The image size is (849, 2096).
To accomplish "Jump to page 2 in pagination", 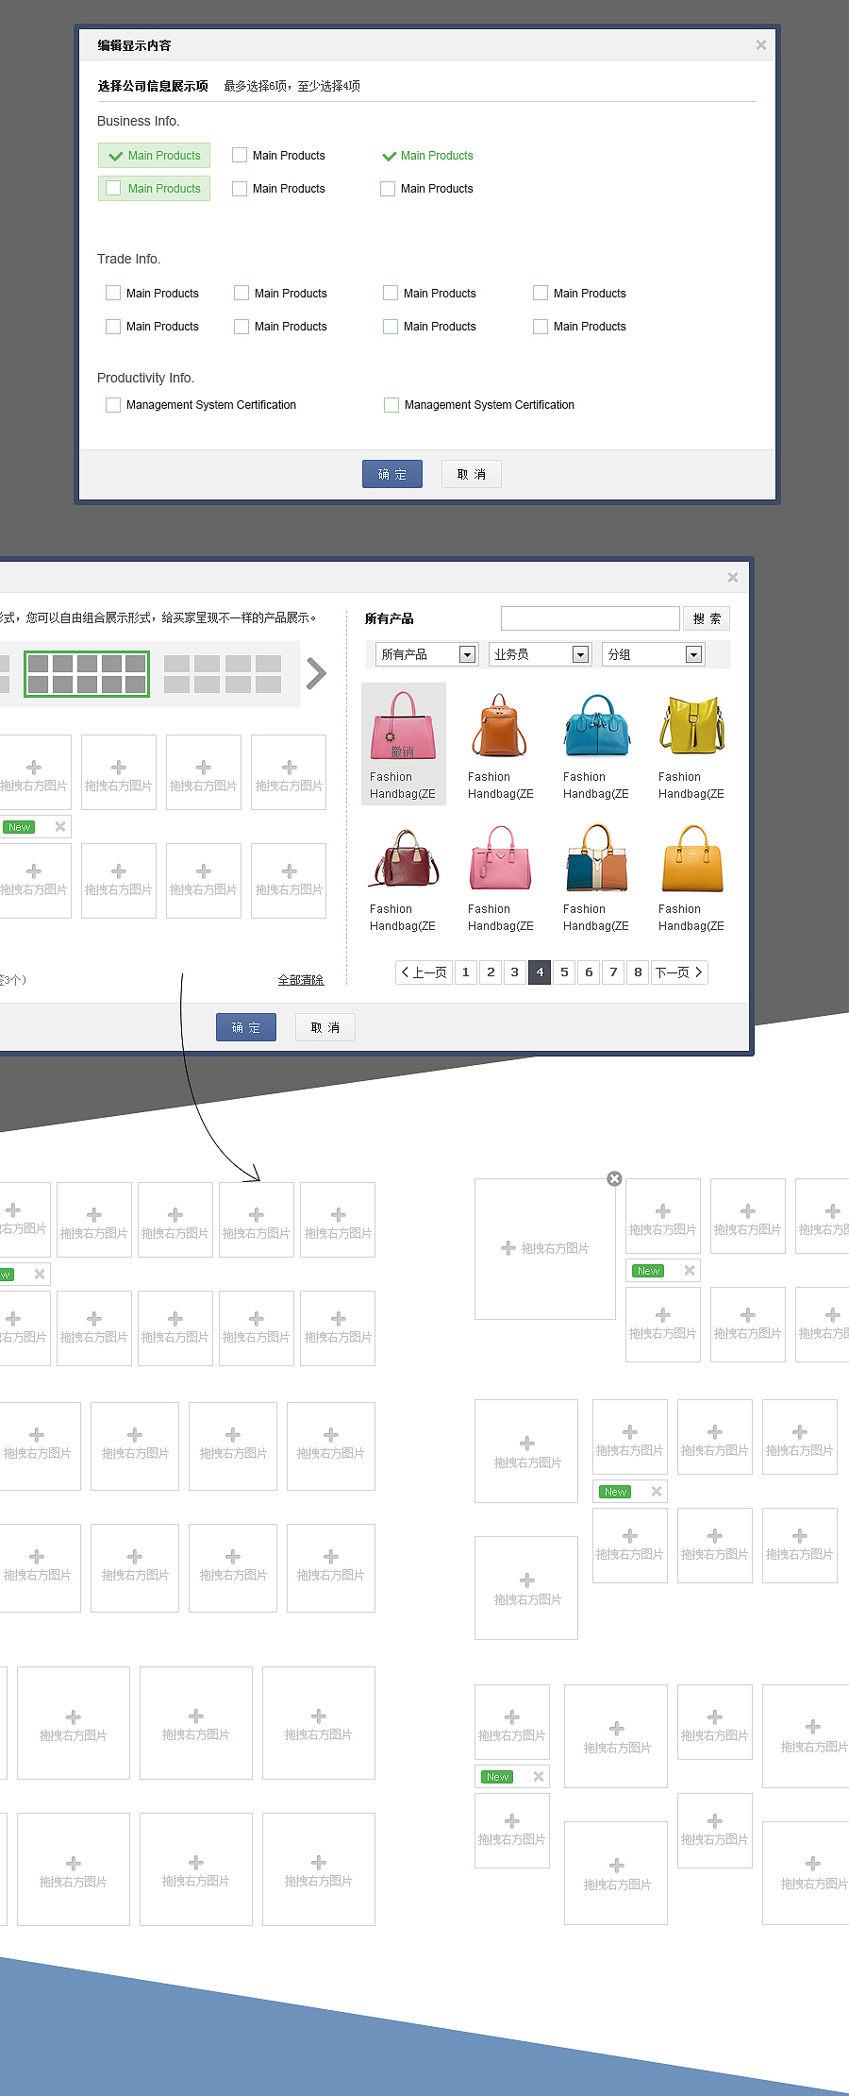I will pyautogui.click(x=491, y=972).
